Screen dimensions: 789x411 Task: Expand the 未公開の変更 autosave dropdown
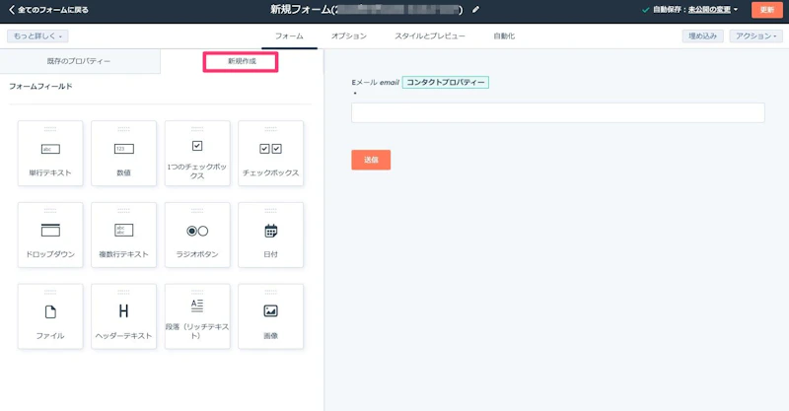(x=713, y=10)
